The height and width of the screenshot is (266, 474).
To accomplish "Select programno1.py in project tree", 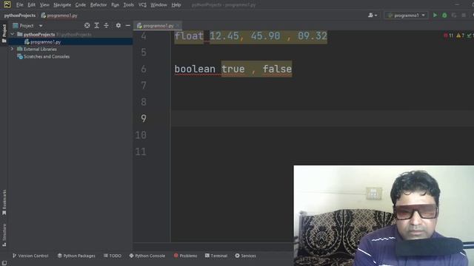I will (45, 42).
